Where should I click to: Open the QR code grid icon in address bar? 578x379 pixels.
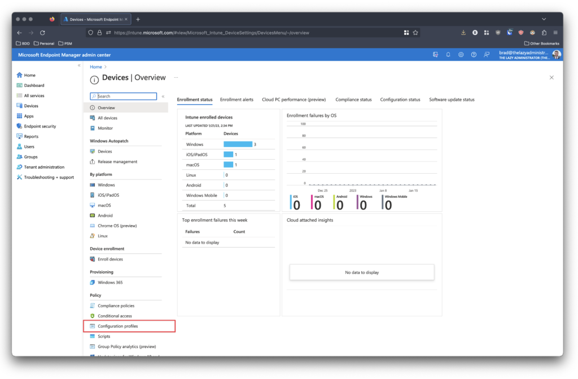coord(406,33)
